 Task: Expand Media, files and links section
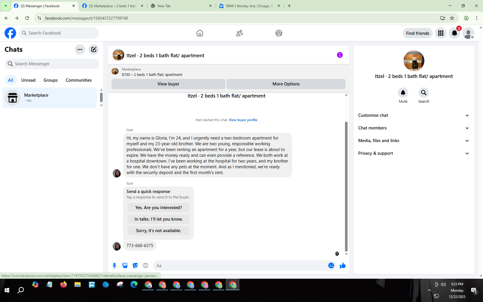[x=414, y=141]
